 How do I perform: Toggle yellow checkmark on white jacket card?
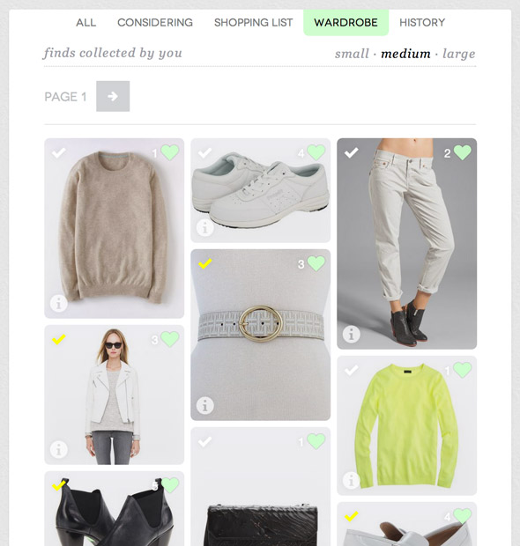click(x=58, y=339)
